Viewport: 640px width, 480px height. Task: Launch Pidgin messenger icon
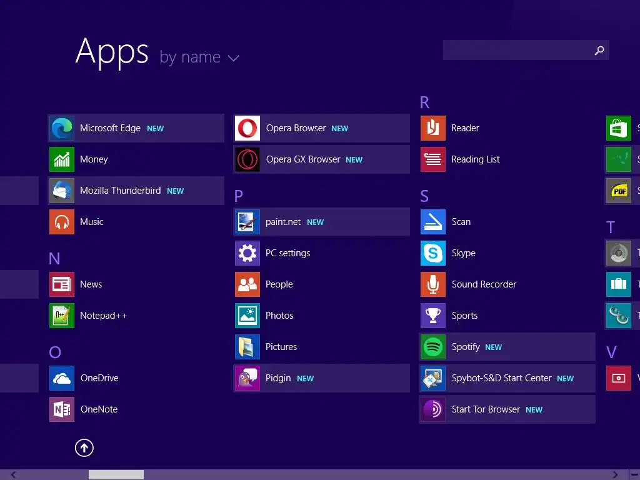pyautogui.click(x=247, y=378)
